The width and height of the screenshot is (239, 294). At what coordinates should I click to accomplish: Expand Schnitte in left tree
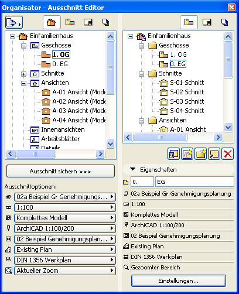tap(23, 74)
